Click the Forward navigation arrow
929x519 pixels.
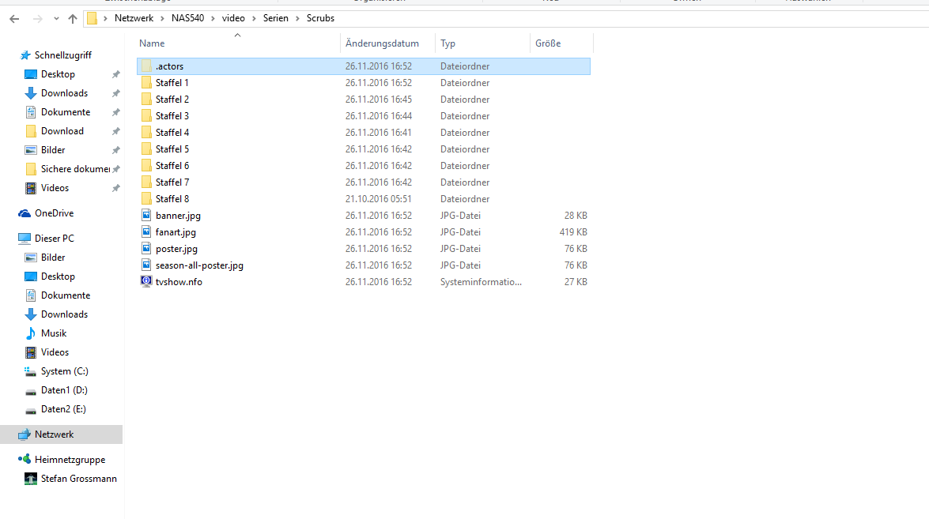37,19
